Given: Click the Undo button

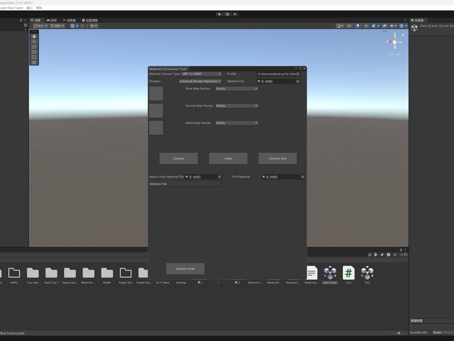Looking at the screenshot, I should coord(228,159).
